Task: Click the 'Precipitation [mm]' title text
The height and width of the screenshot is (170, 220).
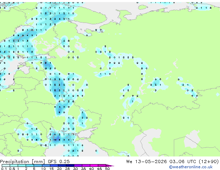Action: coord(23,162)
